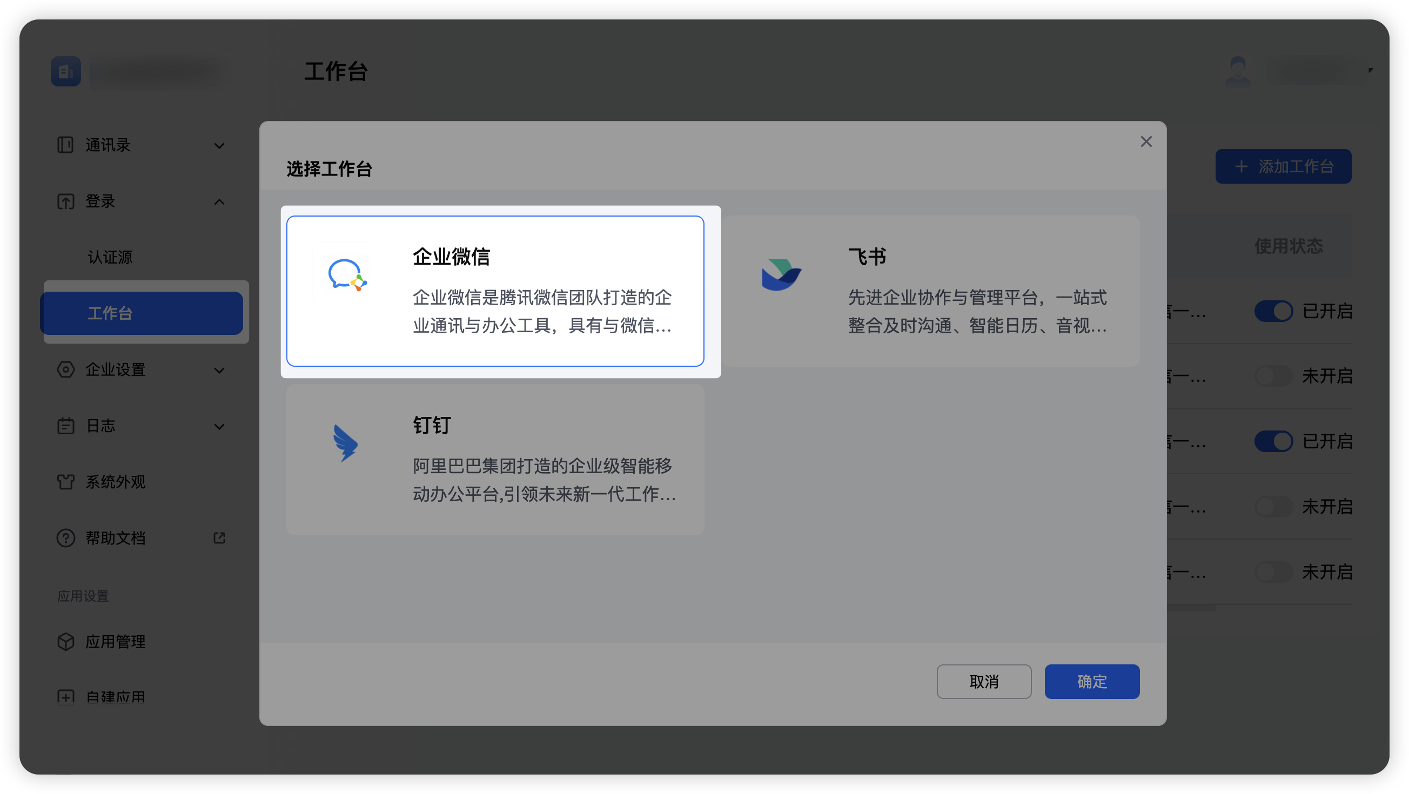Click the 企业微信 logo icon

click(347, 275)
